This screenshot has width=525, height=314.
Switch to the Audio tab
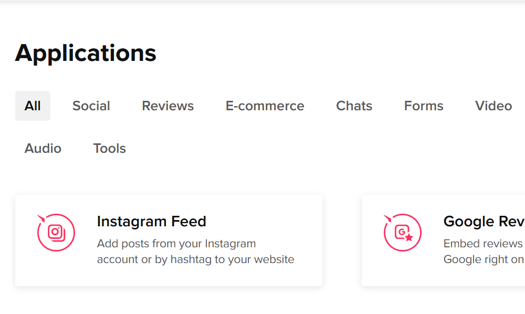(43, 149)
